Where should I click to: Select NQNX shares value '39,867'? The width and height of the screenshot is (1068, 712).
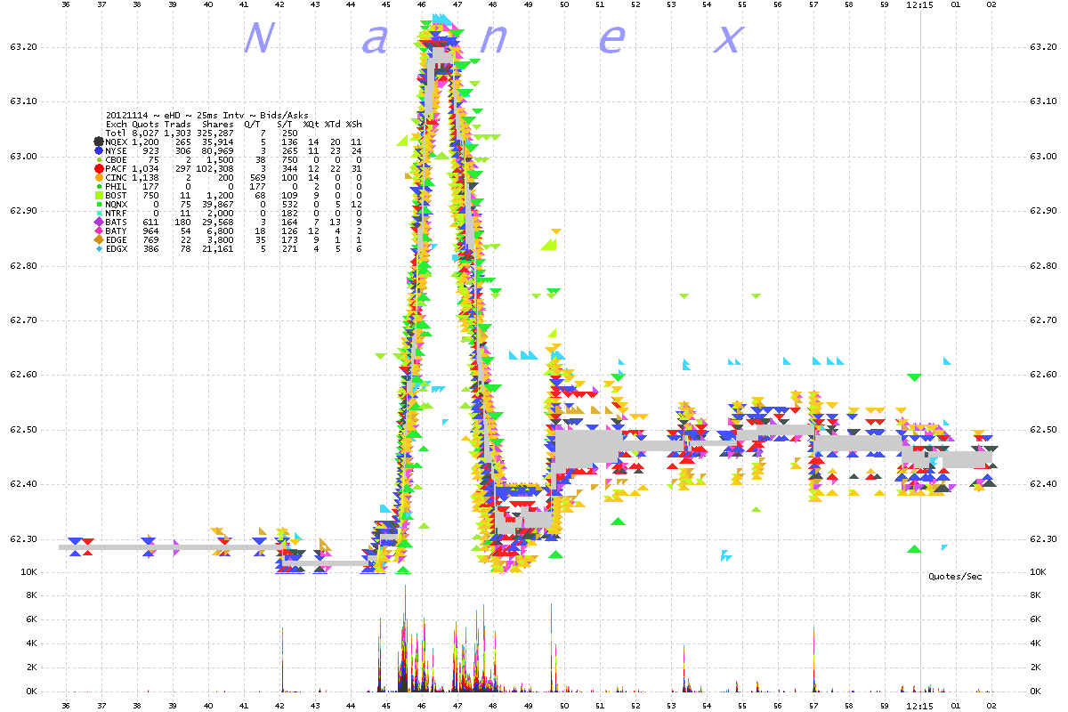click(218, 205)
